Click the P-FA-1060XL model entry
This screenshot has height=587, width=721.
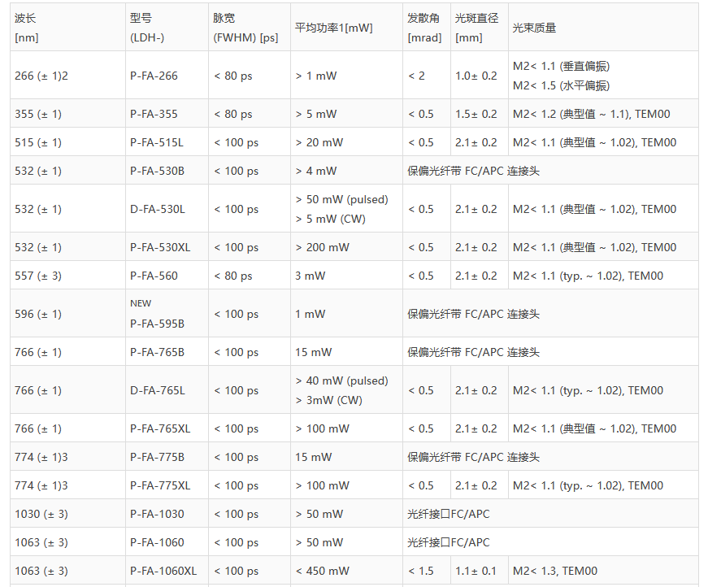point(163,571)
